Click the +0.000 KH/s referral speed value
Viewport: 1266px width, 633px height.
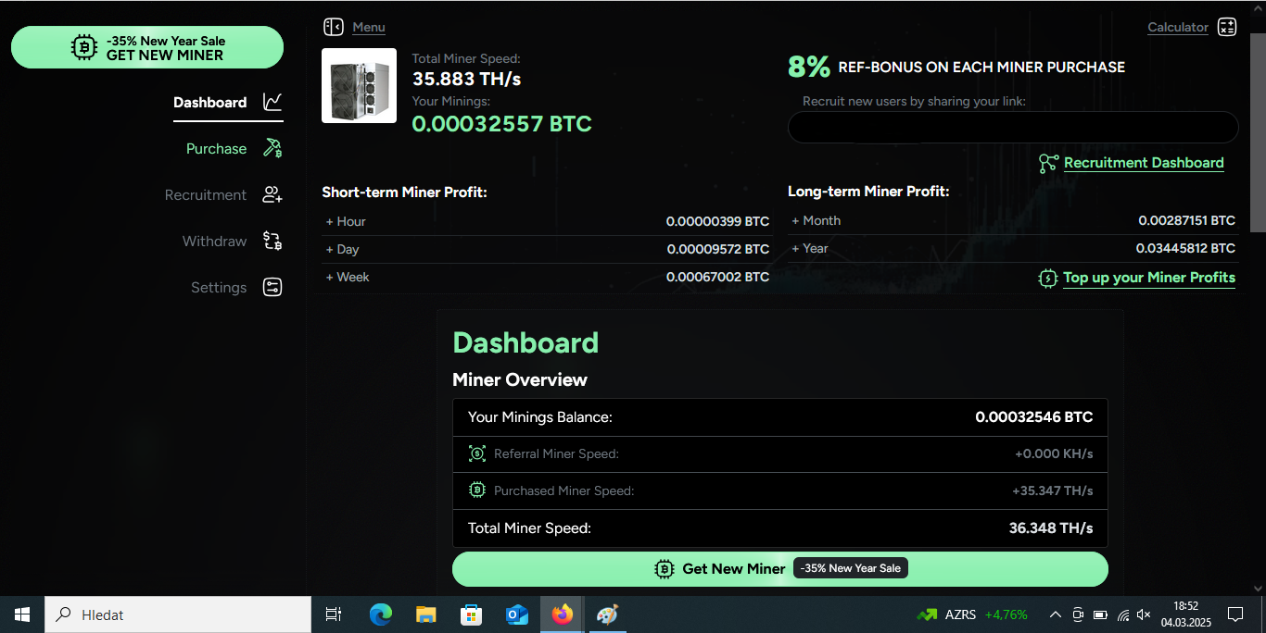(x=1054, y=453)
